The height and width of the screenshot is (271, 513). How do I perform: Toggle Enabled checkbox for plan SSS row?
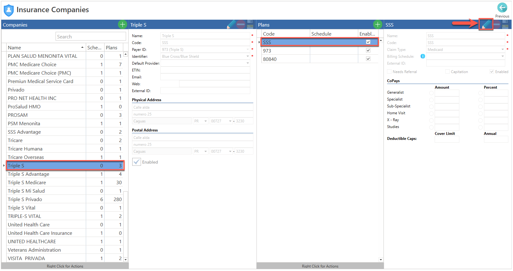pyautogui.click(x=368, y=42)
